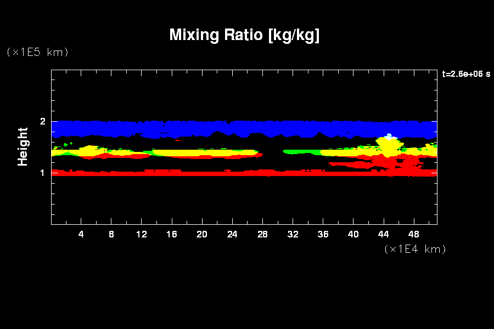Click the light blue spot atop the yellow plume
The image size is (494, 329).
point(389,135)
